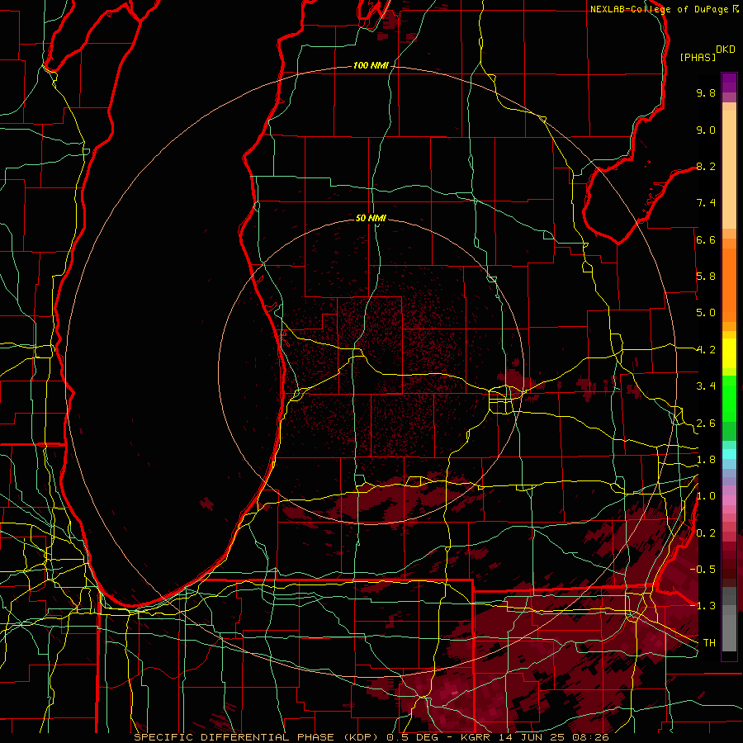Image resolution: width=743 pixels, height=743 pixels.
Task: Click the 7.4 scale value
Action: click(x=706, y=203)
